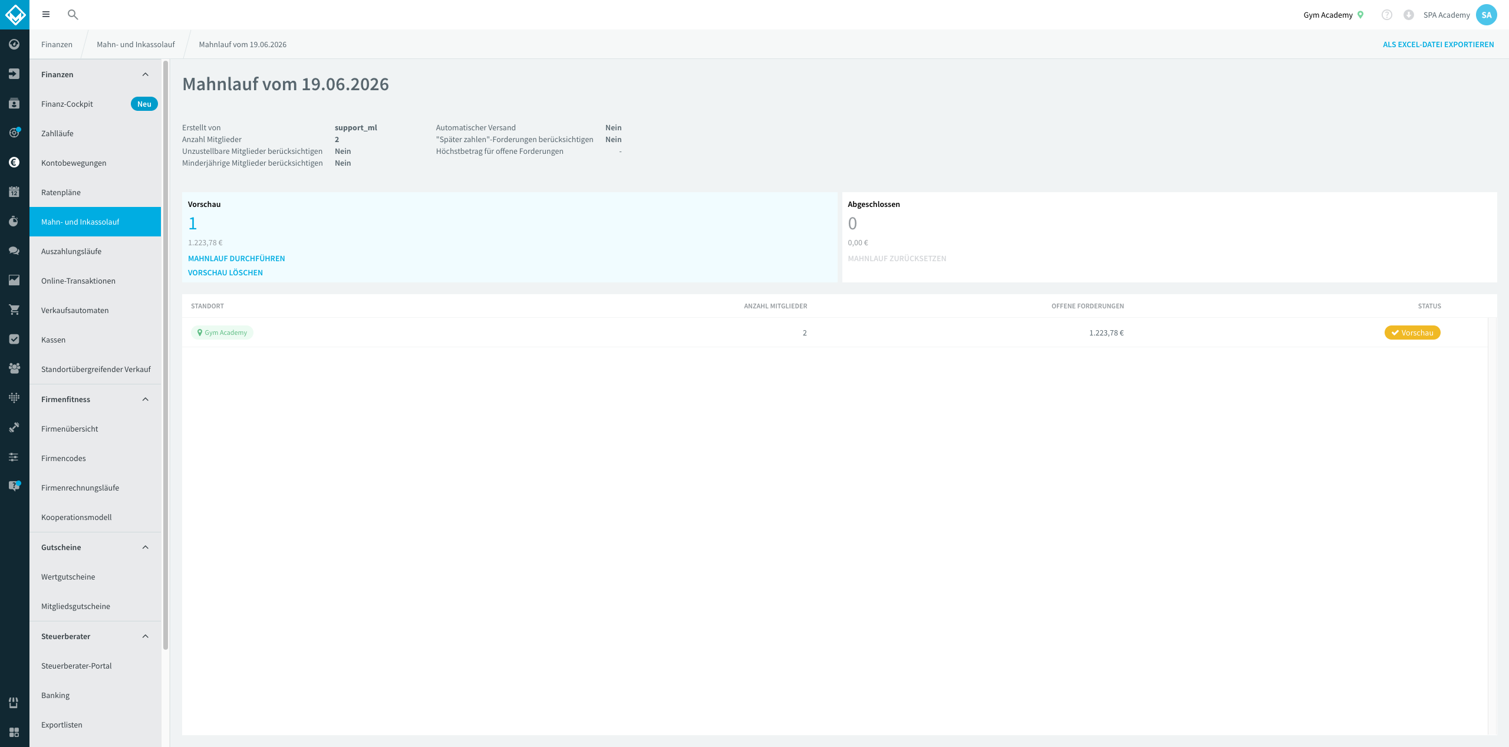Image resolution: width=1509 pixels, height=747 pixels.
Task: Open the target icon with blue dot
Action: tap(14, 133)
